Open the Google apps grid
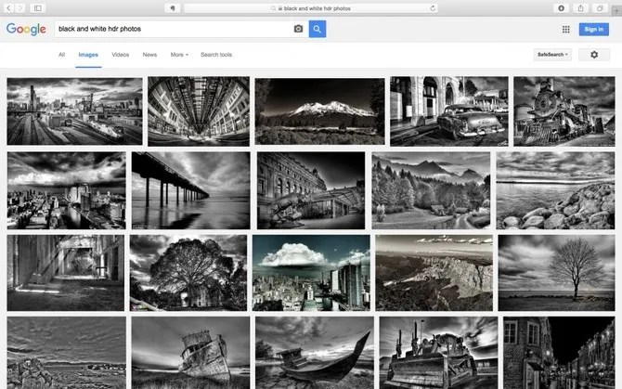The image size is (622, 389). pos(564,29)
